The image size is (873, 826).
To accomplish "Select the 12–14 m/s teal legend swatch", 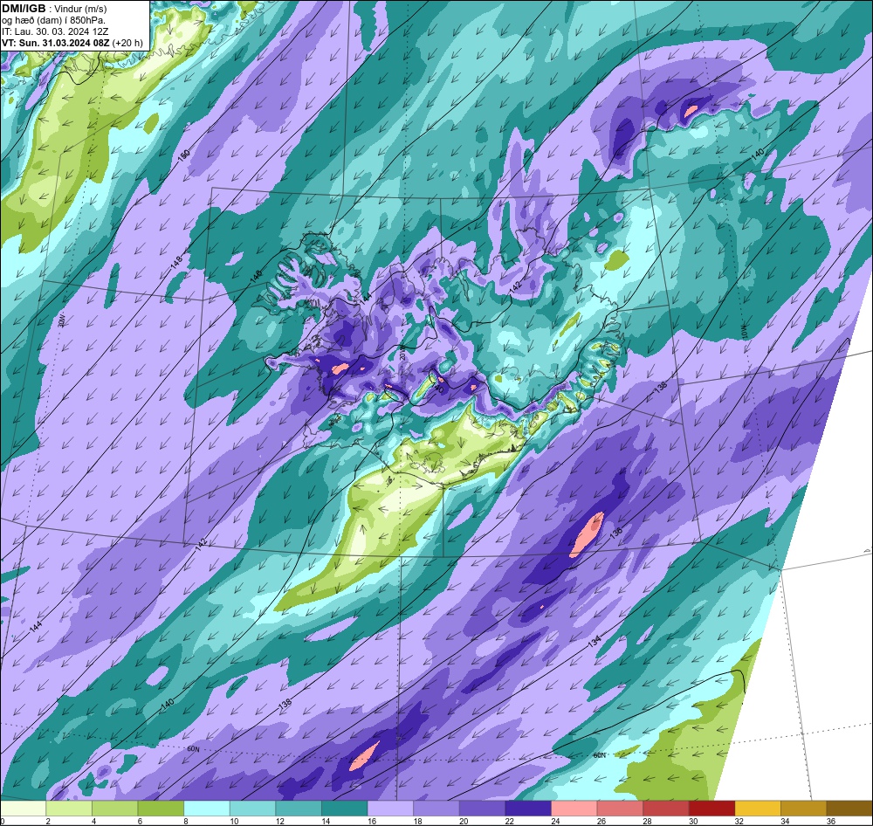I will pyautogui.click(x=299, y=809).
